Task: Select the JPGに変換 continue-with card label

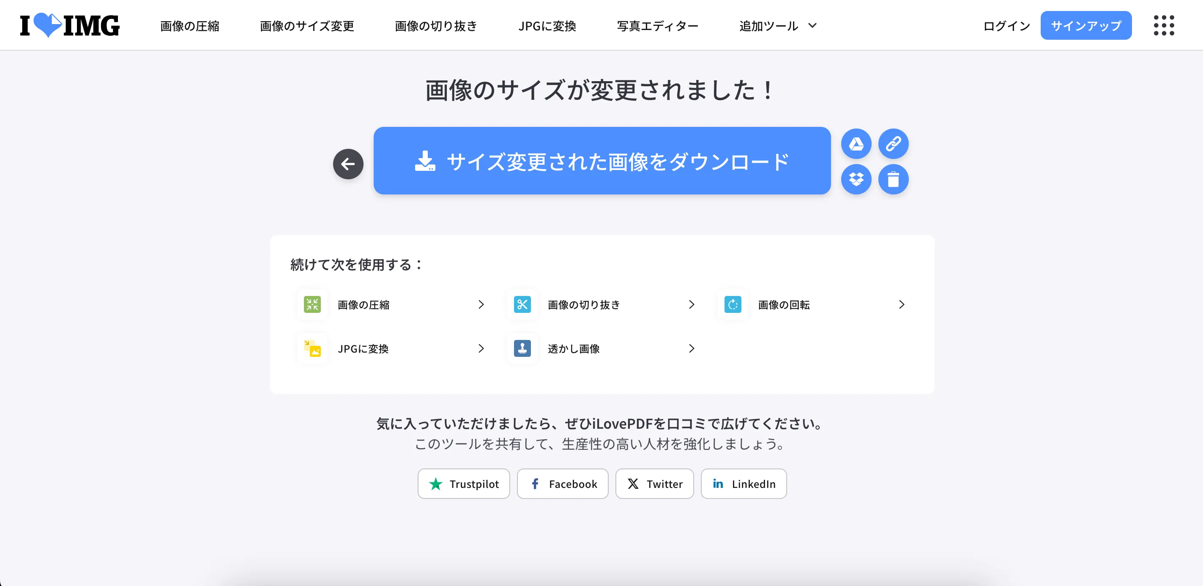Action: pos(363,348)
